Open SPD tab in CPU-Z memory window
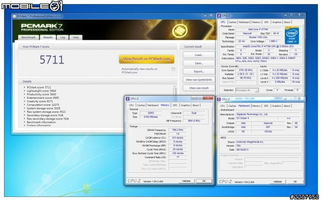Screen dimensions: 322x201 pyautogui.click(x=175, y=105)
